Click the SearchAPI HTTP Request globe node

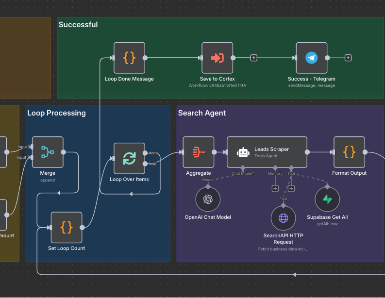click(283, 218)
